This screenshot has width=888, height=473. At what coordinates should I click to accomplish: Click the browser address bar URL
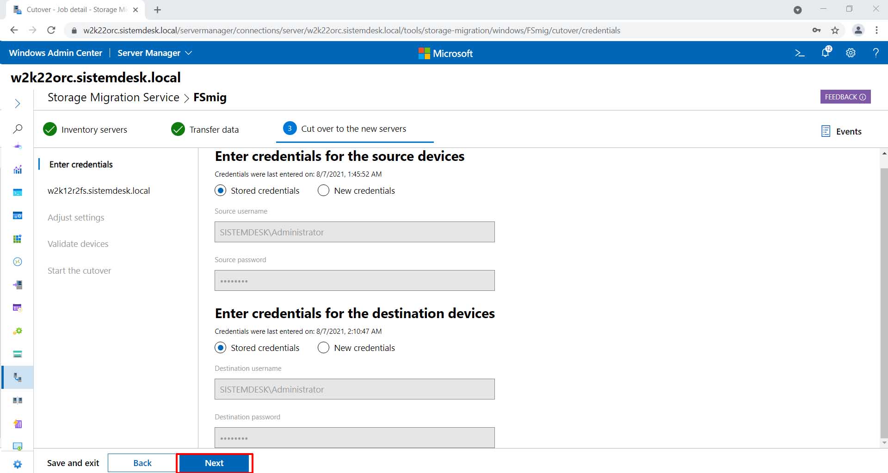(x=351, y=31)
